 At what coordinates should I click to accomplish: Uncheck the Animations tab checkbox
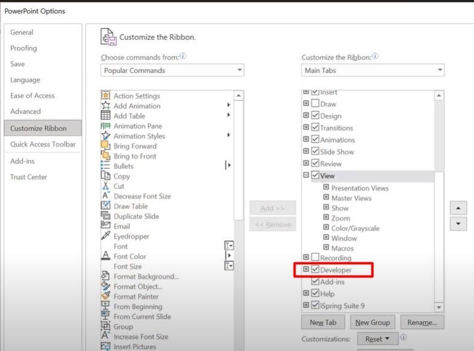[x=315, y=139]
